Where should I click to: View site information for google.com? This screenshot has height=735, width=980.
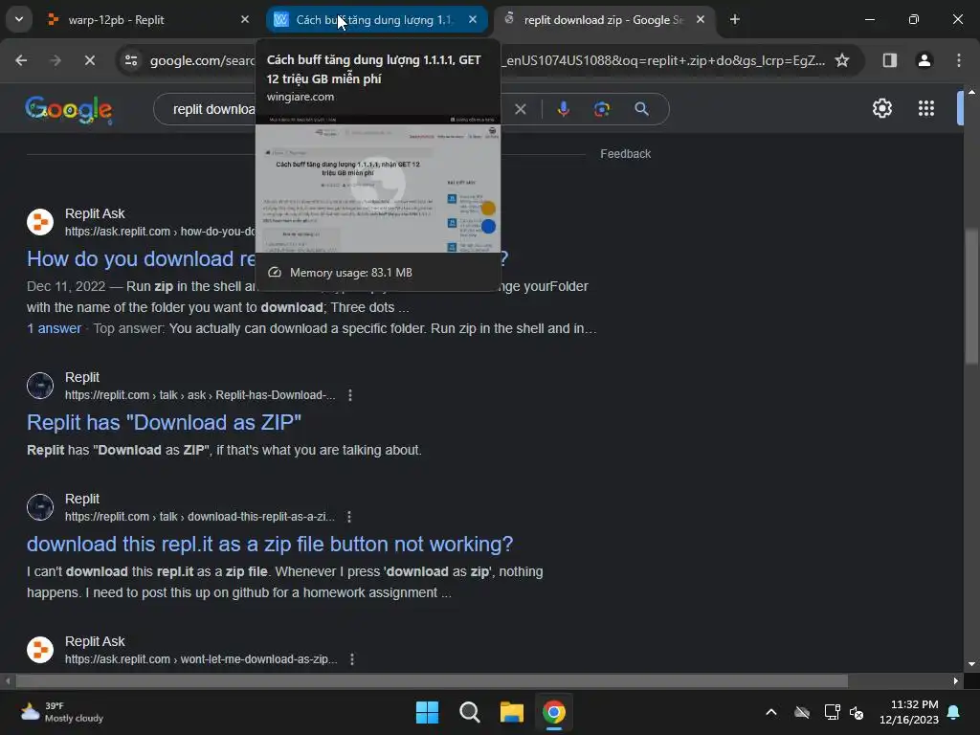pos(131,60)
